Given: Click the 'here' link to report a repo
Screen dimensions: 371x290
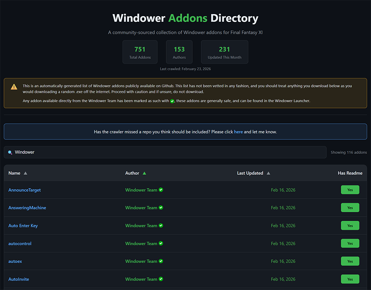Looking at the screenshot, I should click(238, 132).
